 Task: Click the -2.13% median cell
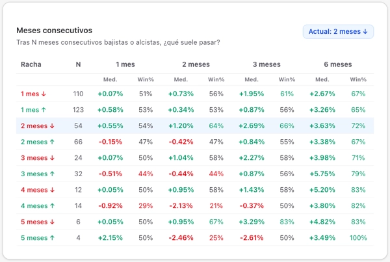(x=181, y=206)
